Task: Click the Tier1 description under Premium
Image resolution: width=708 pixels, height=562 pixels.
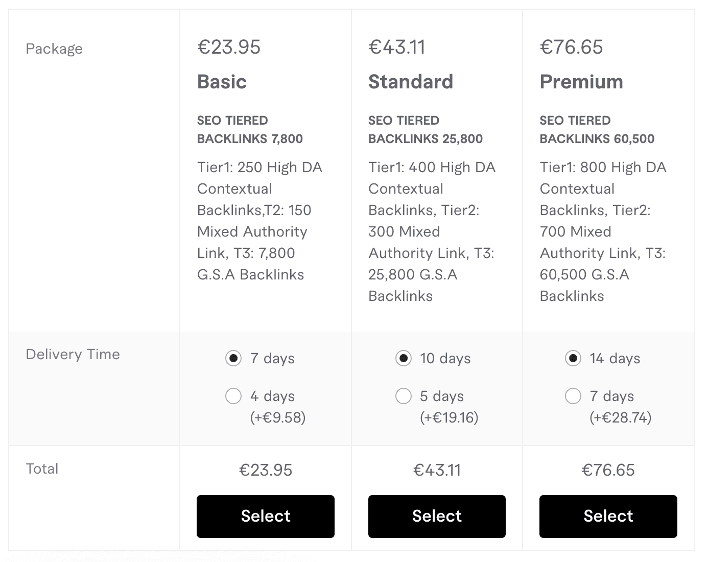Action: pyautogui.click(x=603, y=231)
